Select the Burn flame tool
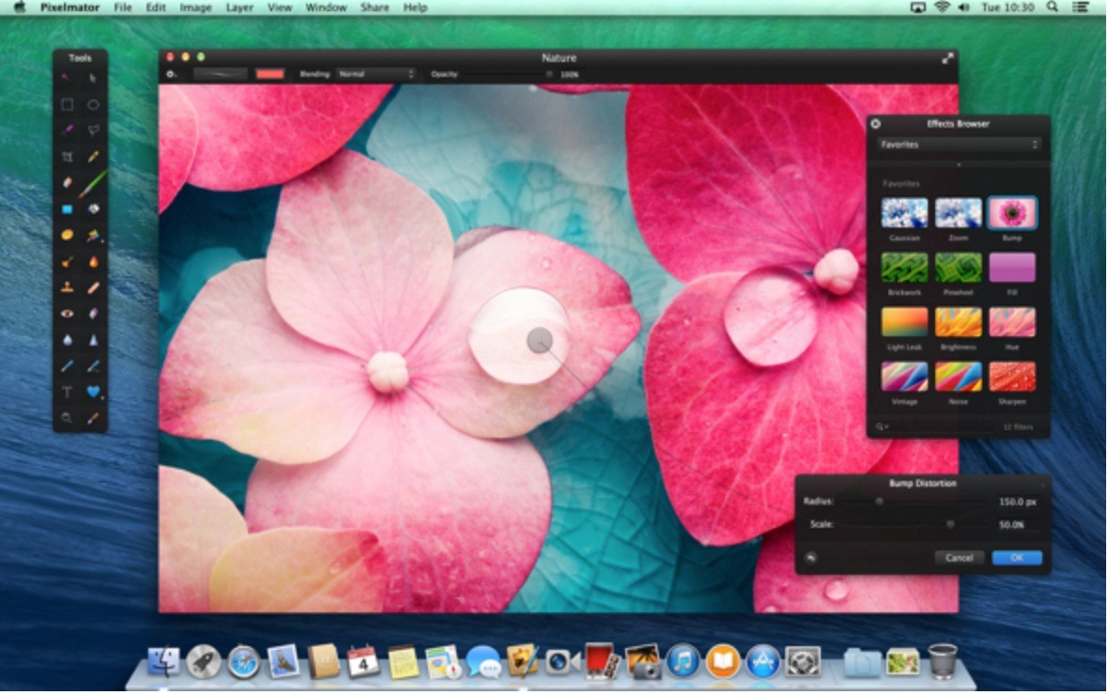1108x695 pixels. (x=93, y=262)
